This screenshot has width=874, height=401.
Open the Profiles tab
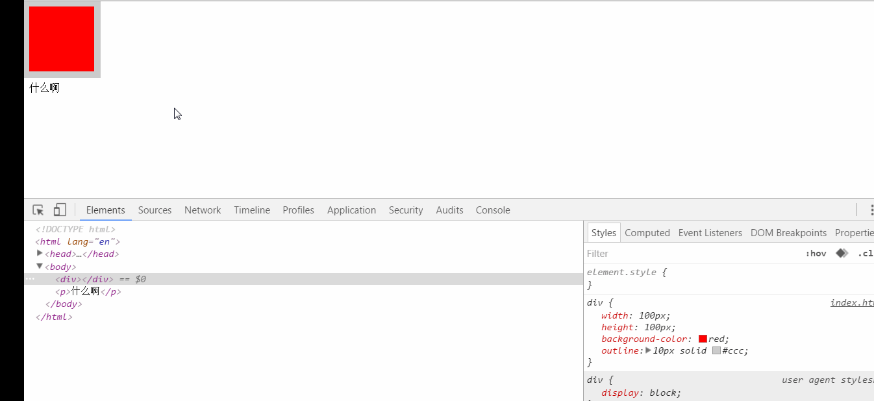(x=298, y=210)
